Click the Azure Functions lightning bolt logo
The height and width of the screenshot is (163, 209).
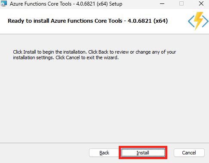coord(198,21)
